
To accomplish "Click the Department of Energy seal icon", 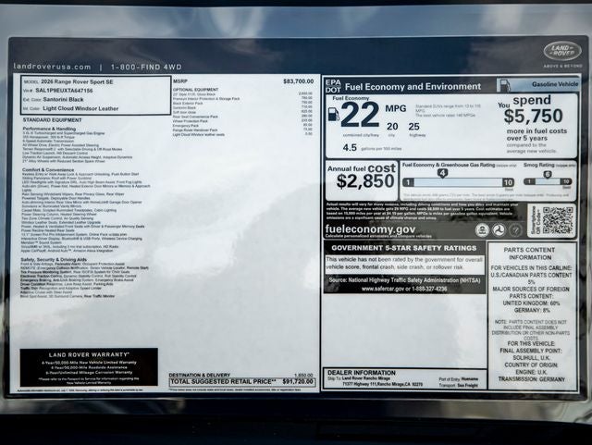I will [516, 230].
